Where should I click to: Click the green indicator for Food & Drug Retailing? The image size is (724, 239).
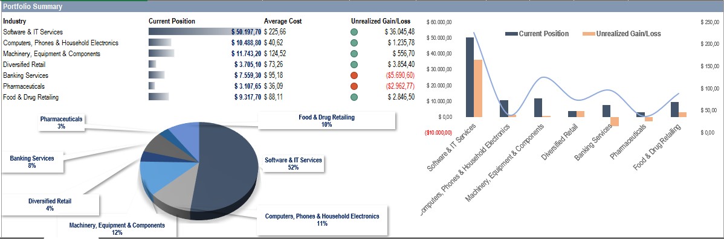click(354, 97)
